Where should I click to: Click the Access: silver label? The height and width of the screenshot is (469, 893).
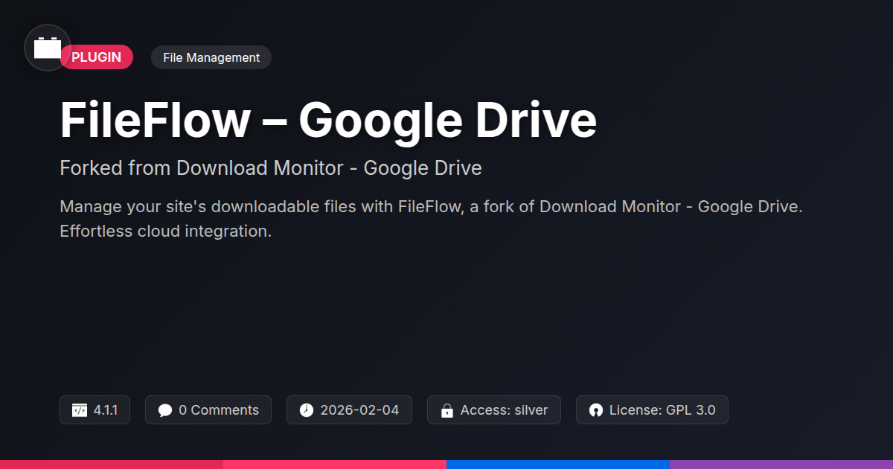(x=504, y=410)
